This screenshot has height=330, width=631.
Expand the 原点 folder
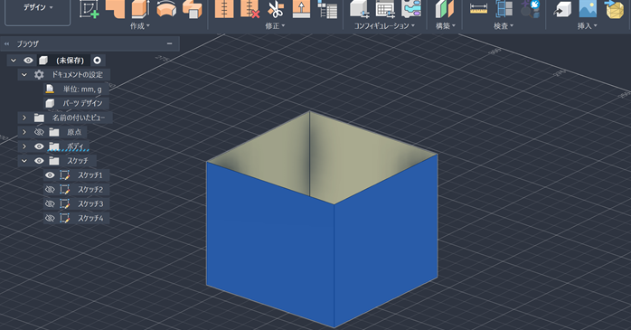click(24, 132)
